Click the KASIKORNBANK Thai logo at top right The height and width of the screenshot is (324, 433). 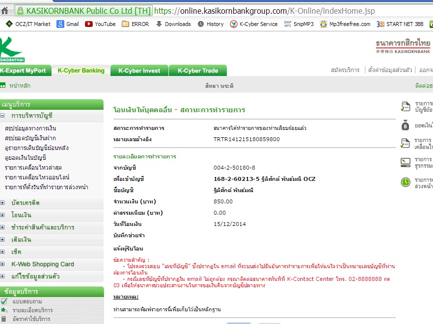pyautogui.click(x=403, y=47)
